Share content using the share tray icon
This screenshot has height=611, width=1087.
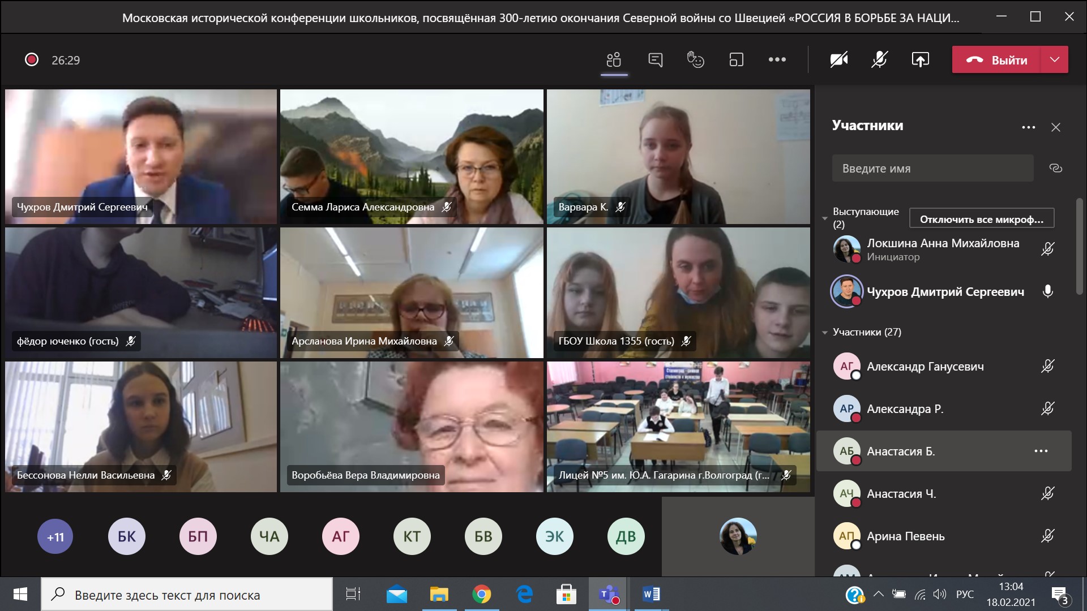920,59
